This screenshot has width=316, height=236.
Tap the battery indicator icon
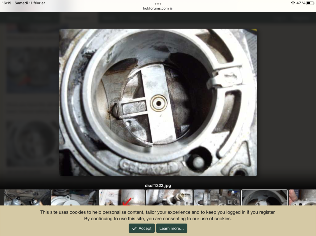(310, 3)
